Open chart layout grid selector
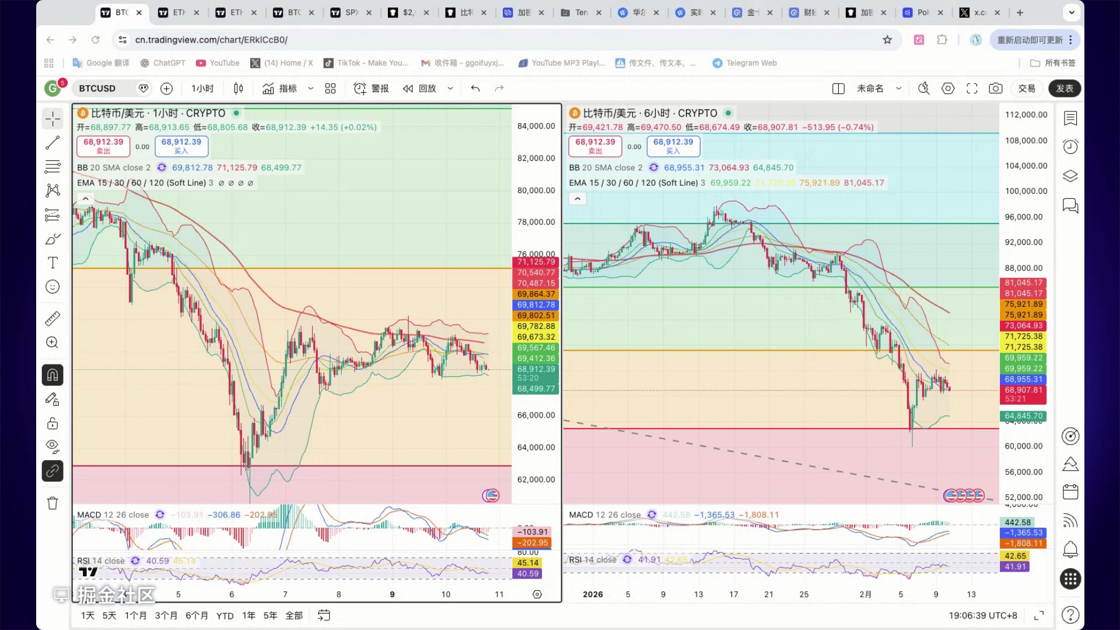The image size is (1120, 630). [331, 89]
